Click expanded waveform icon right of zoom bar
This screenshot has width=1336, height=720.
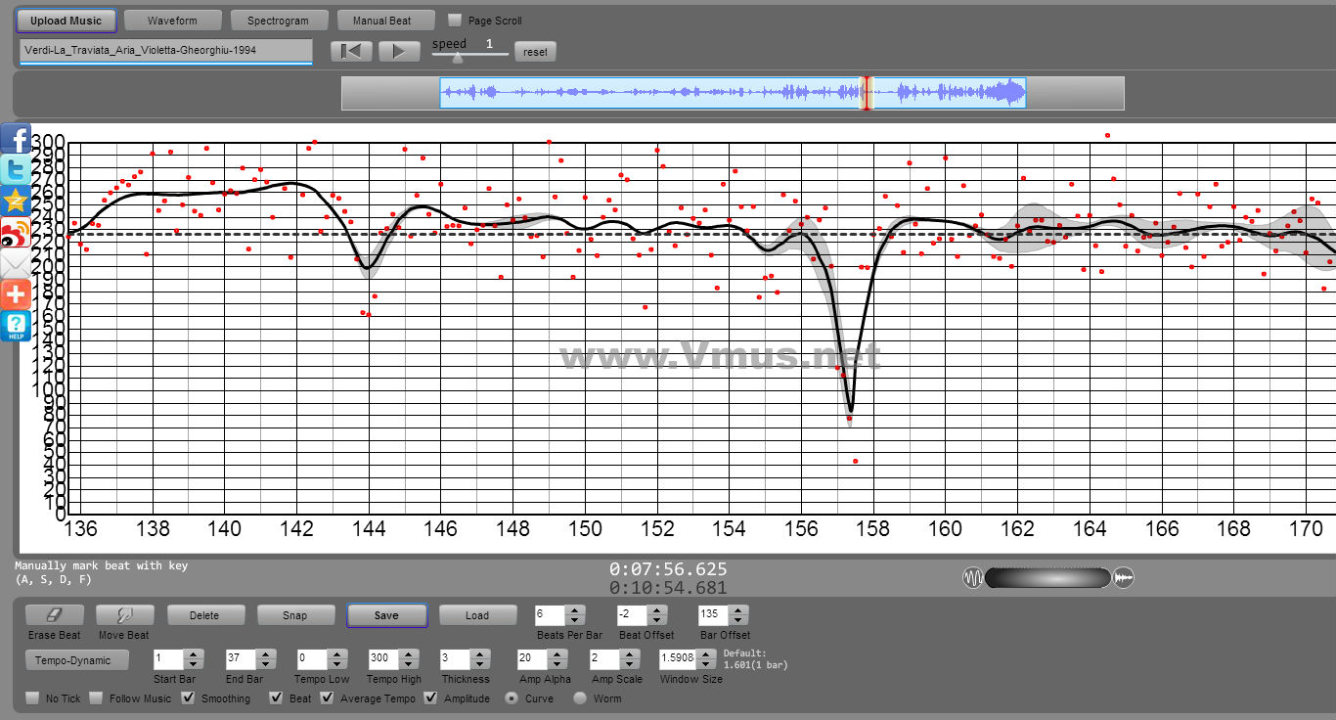point(1124,578)
